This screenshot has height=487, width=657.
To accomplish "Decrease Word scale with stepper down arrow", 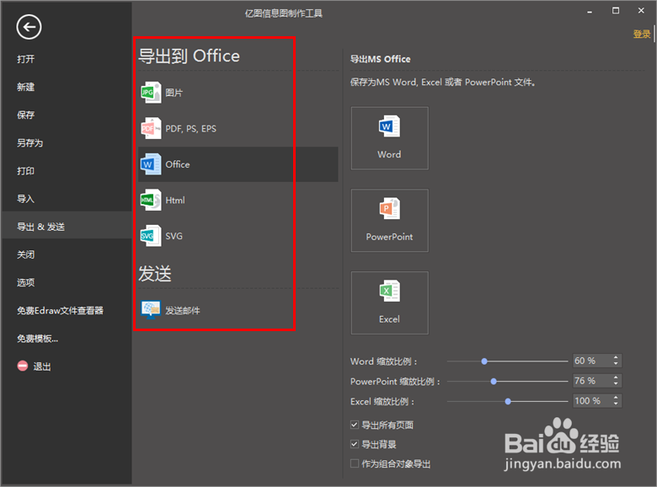I will pos(616,363).
